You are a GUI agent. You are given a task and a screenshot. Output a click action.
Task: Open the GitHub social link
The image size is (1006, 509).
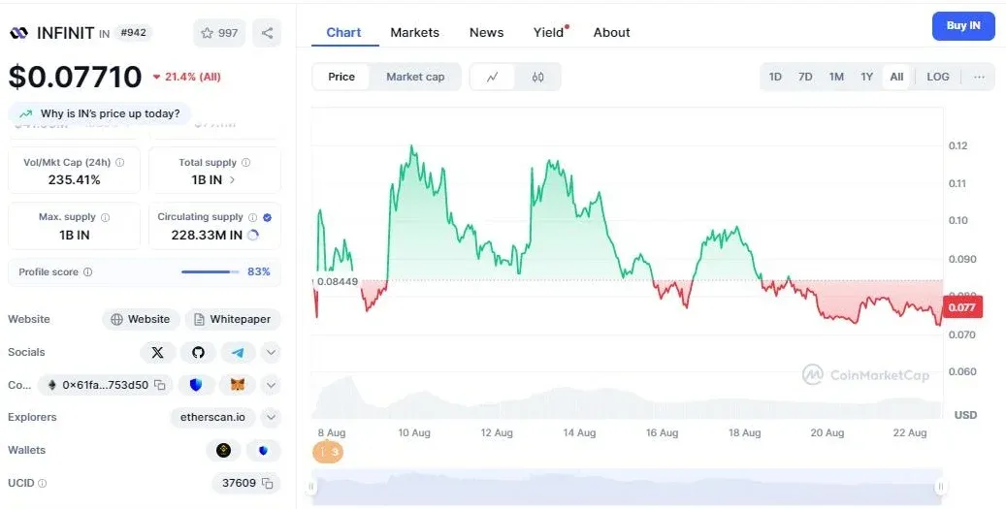pos(198,352)
